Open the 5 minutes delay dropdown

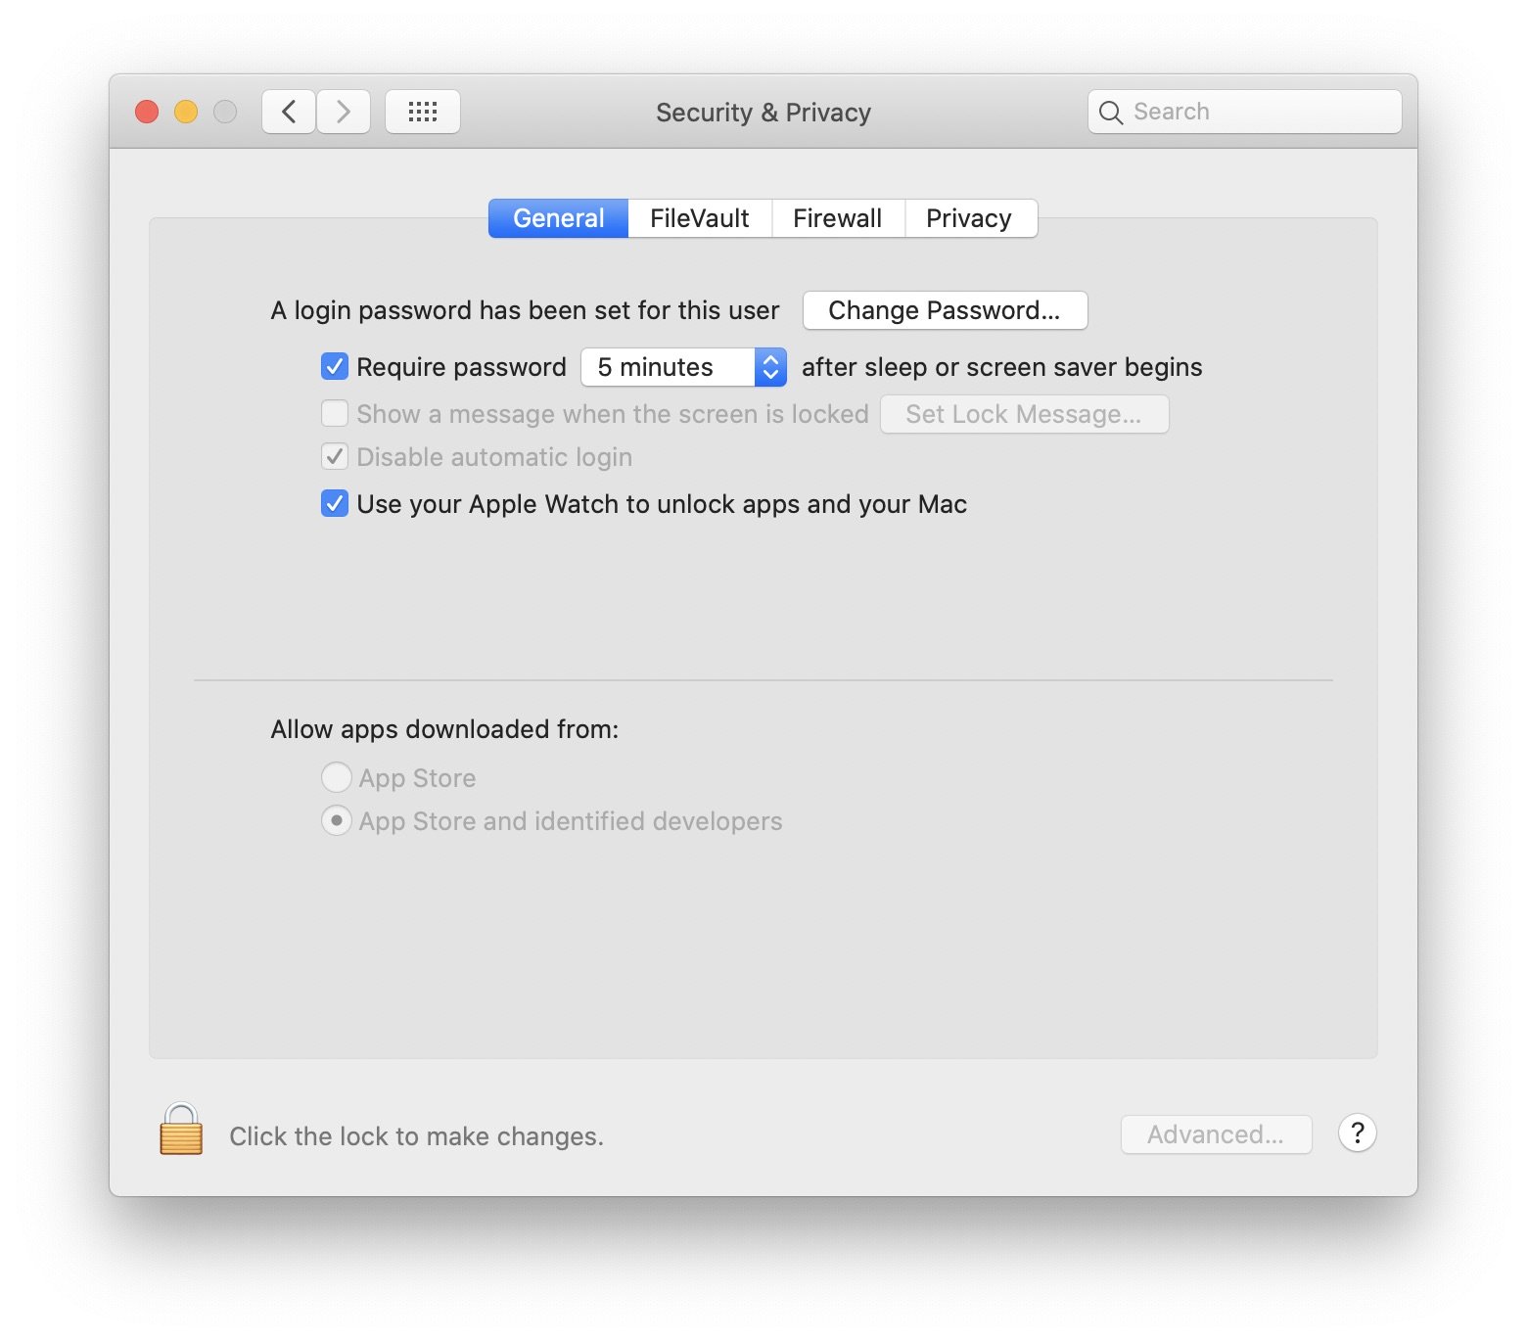pos(684,367)
